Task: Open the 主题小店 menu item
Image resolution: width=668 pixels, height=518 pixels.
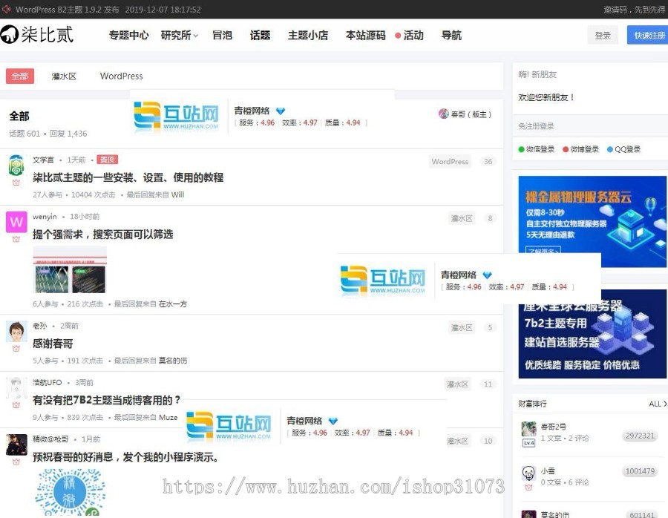Action: [308, 34]
